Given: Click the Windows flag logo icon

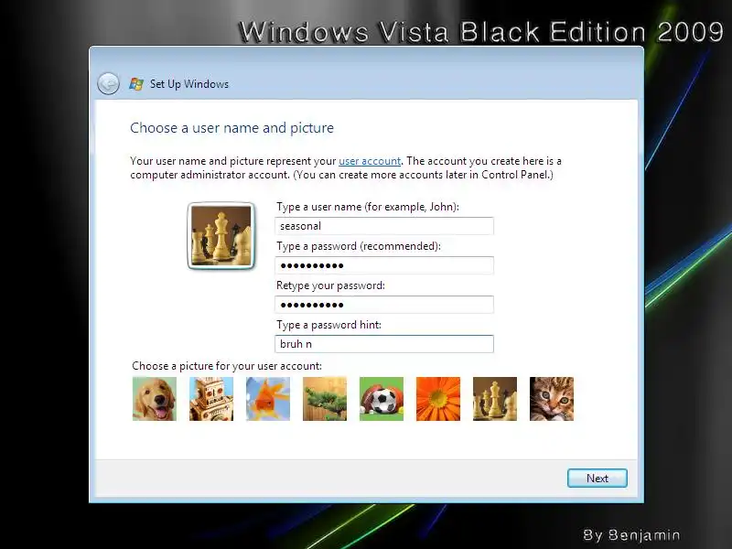Looking at the screenshot, I should pos(136,84).
